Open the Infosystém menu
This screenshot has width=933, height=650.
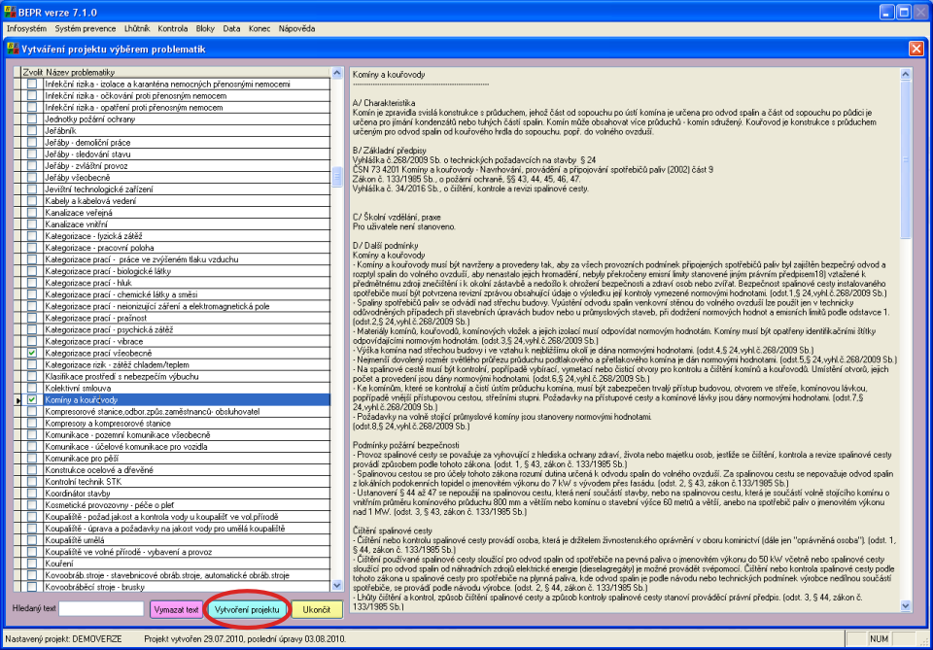pyautogui.click(x=26, y=28)
